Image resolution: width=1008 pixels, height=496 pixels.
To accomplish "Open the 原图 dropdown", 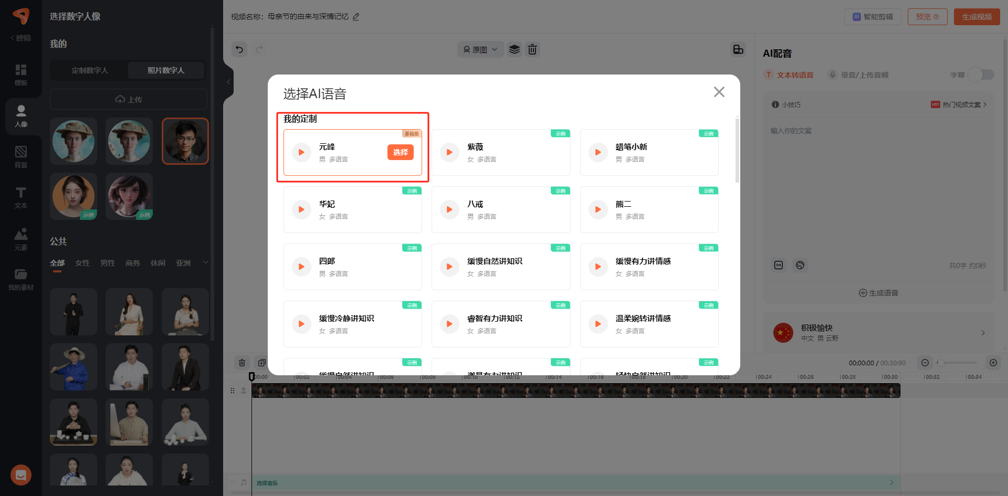I will point(480,49).
